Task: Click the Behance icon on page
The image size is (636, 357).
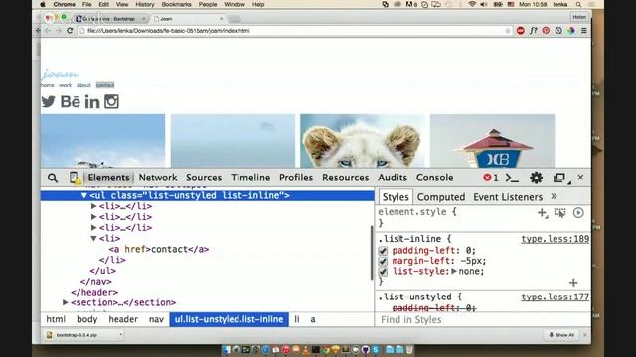Action: [x=71, y=101]
